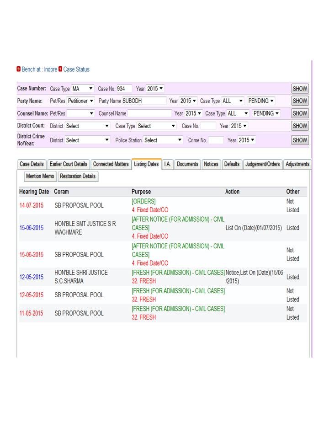
Task: Click red icon beside Bench at Indore
Action: [18, 69]
